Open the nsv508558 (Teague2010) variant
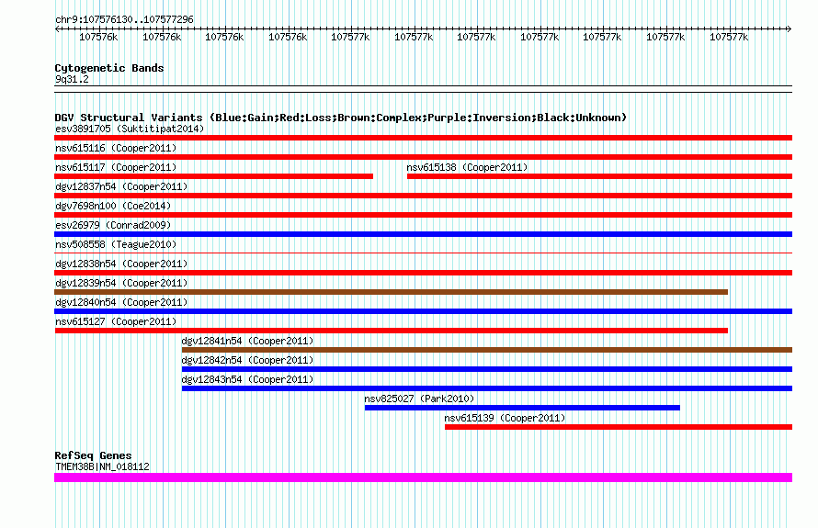 click(x=116, y=244)
